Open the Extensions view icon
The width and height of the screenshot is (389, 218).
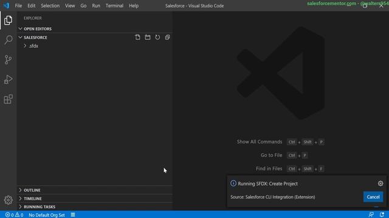point(8,99)
